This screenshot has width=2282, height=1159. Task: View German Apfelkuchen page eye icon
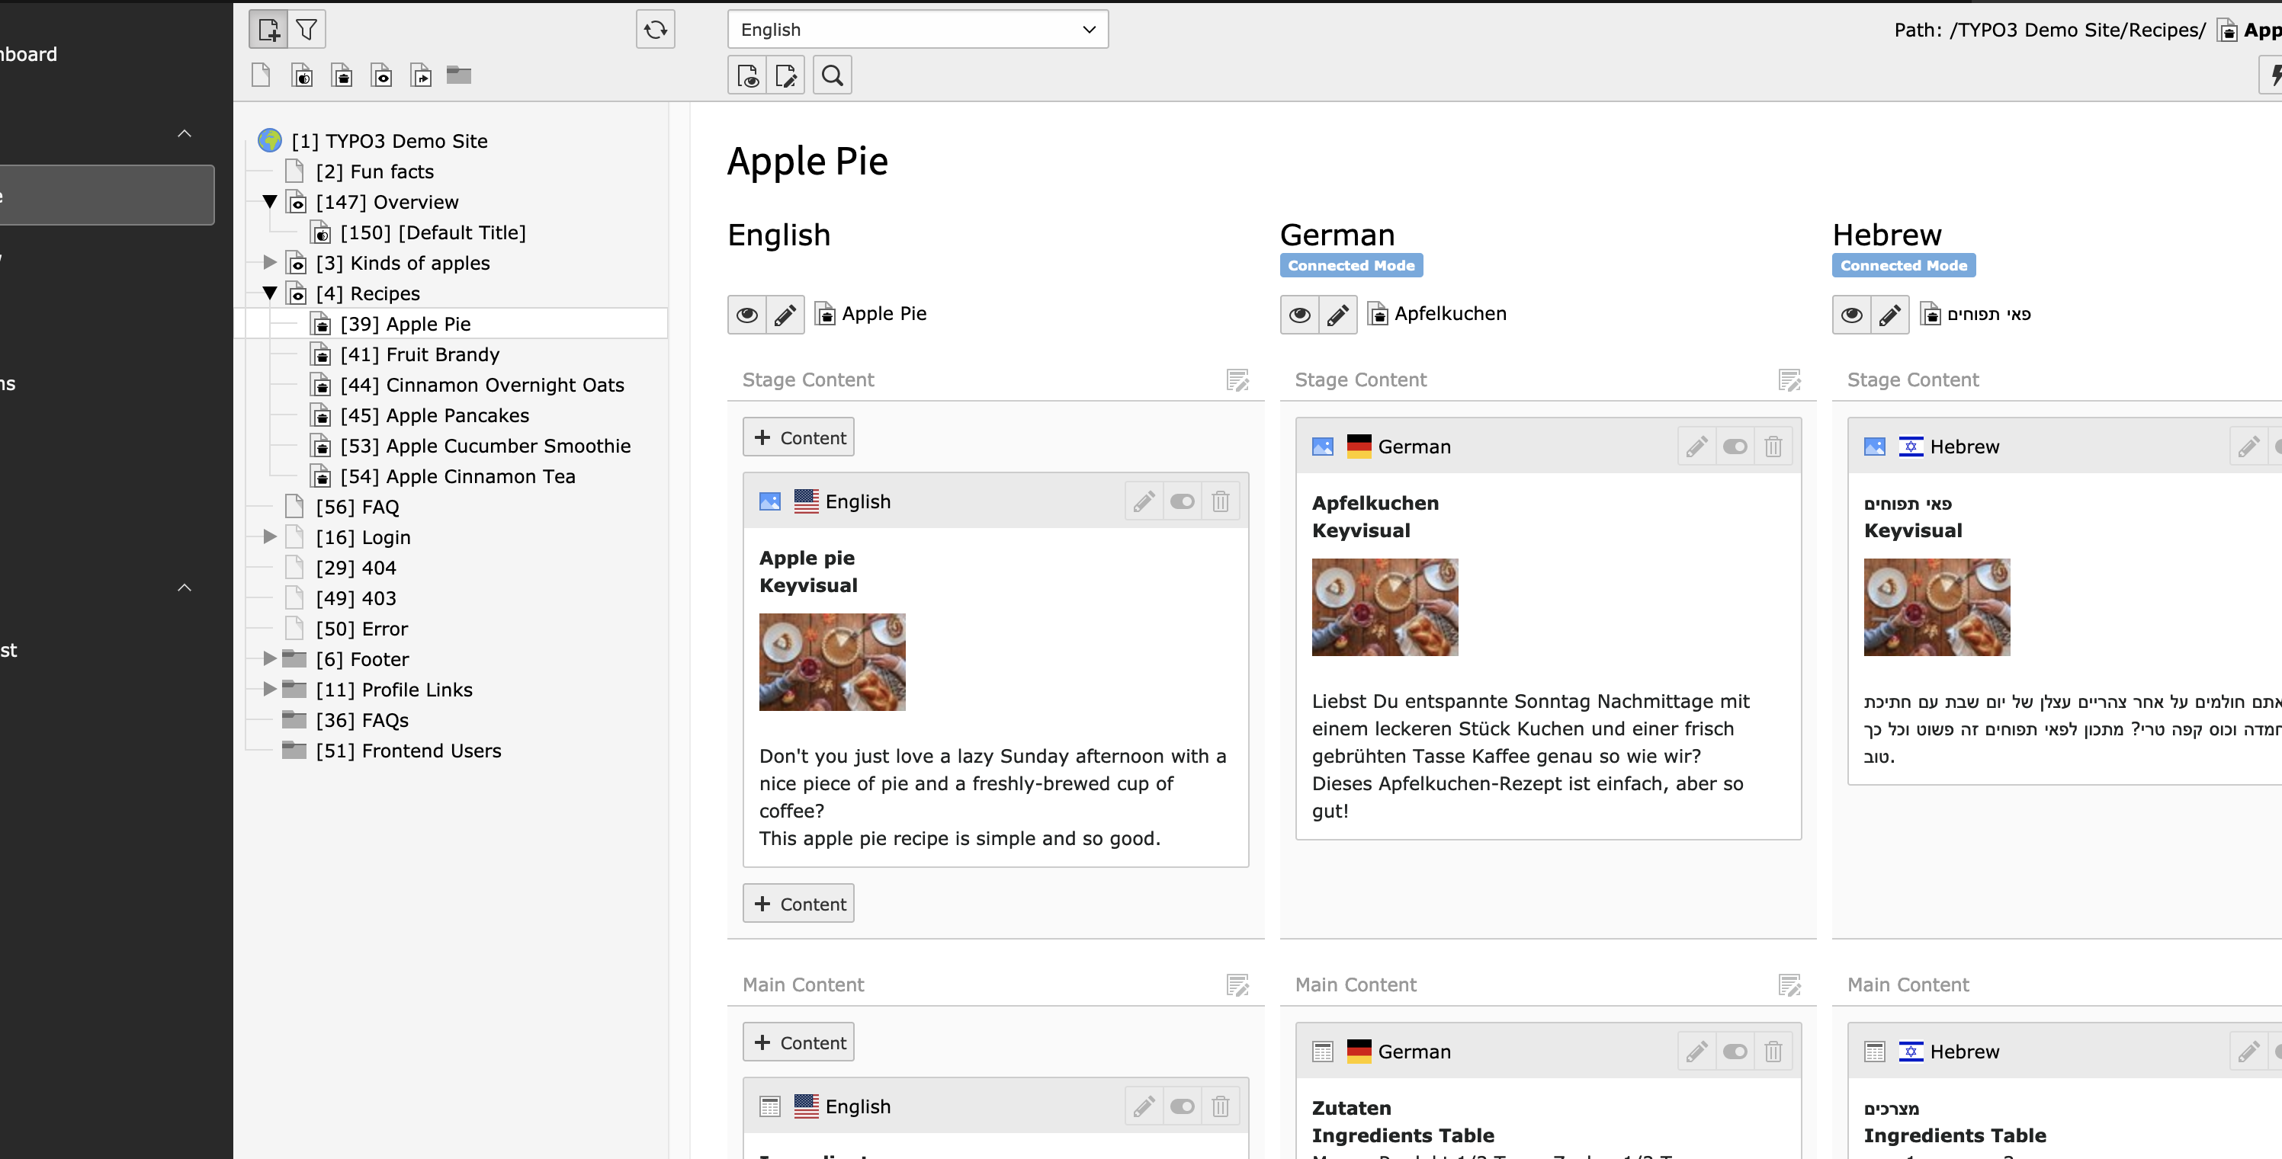1299,314
